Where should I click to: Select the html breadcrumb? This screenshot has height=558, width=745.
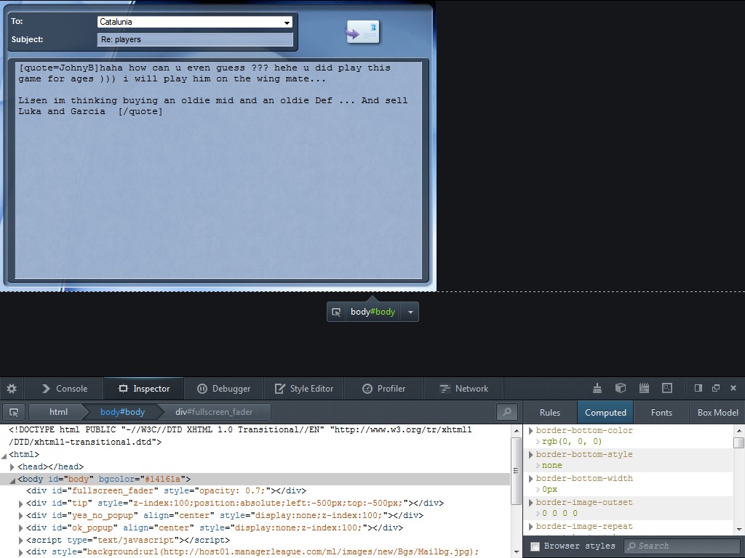tap(58, 412)
